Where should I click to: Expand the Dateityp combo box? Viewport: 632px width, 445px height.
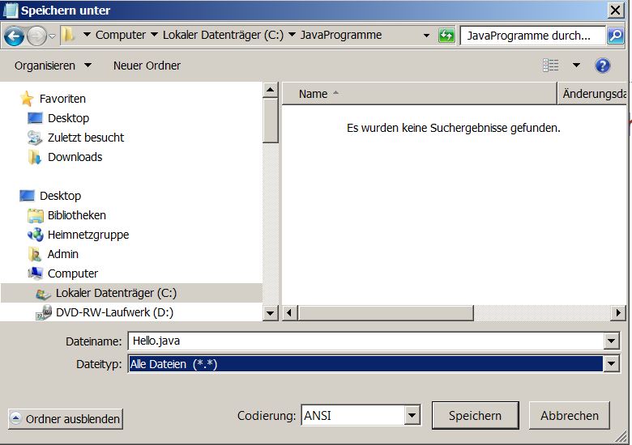(x=611, y=364)
